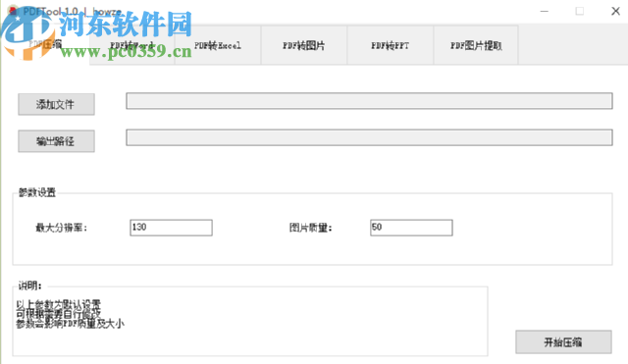Open the PDF转Word tab

click(x=132, y=45)
